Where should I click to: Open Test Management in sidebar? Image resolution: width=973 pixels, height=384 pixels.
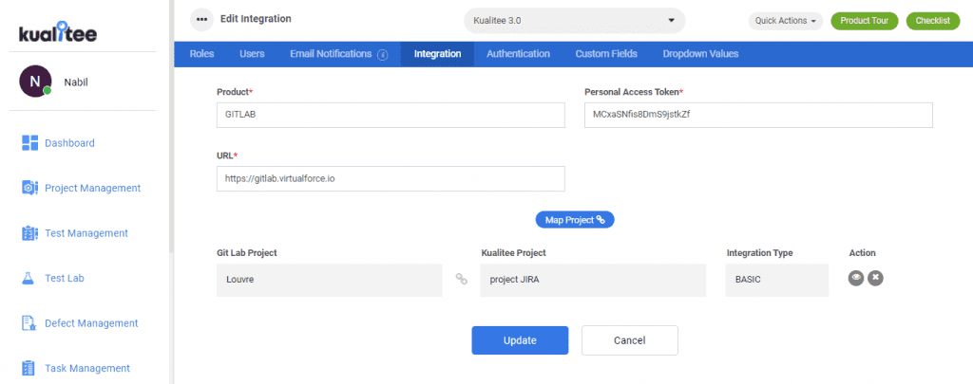click(x=86, y=233)
